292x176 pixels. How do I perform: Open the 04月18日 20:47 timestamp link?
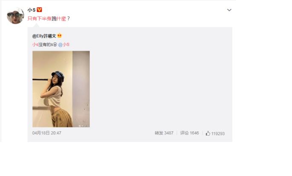coord(47,133)
